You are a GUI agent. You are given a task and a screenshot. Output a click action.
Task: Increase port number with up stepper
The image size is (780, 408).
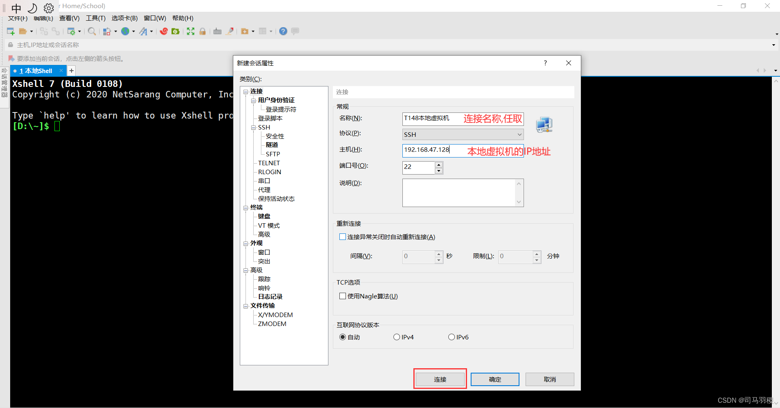tap(439, 164)
